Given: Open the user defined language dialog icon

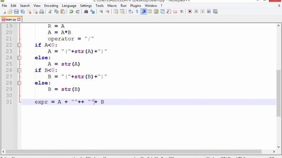Looking at the screenshot, I should 150,12.
